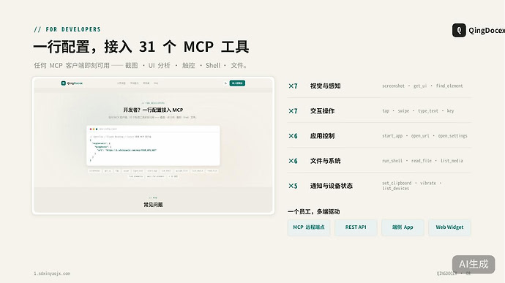Open the FAQ nav item in embedded webpage

[156, 83]
